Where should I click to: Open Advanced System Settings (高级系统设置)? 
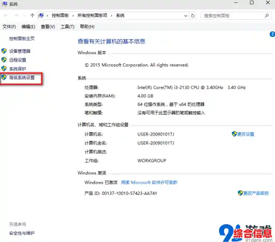click(22, 78)
